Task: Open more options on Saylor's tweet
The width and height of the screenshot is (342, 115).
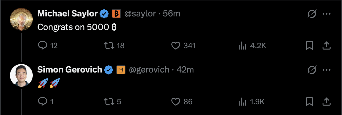Action: click(326, 14)
